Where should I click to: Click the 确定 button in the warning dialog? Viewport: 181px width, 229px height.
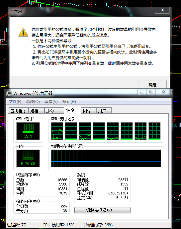152,85
